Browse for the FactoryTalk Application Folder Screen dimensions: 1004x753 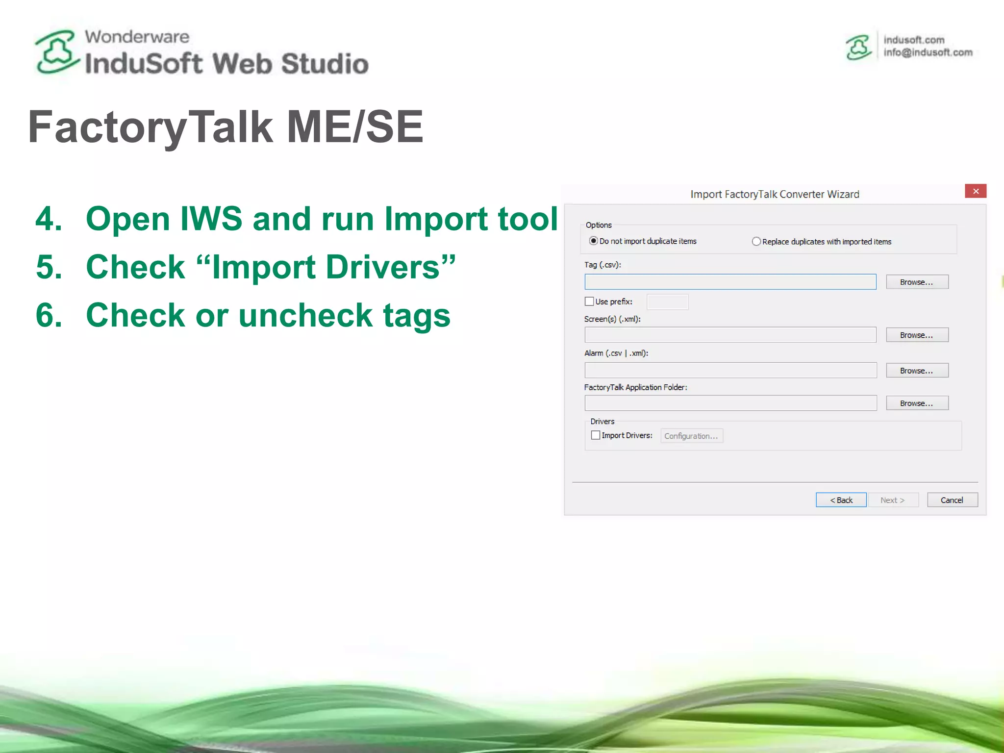coord(917,403)
